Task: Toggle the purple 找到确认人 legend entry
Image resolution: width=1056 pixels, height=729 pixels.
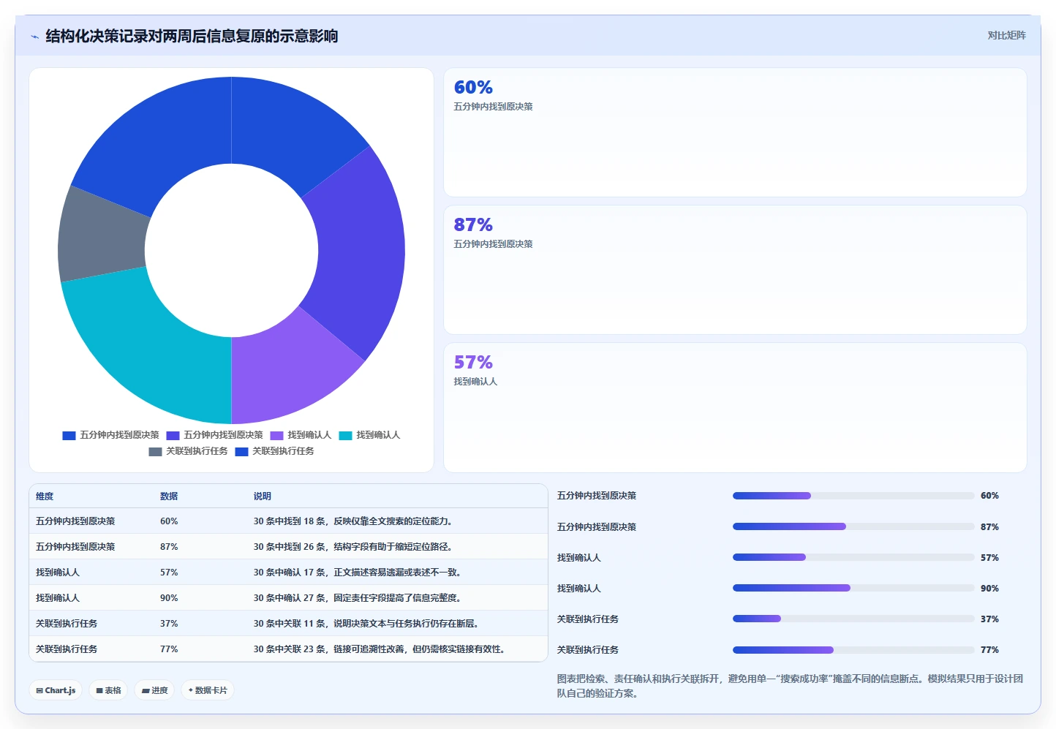Action: [301, 435]
